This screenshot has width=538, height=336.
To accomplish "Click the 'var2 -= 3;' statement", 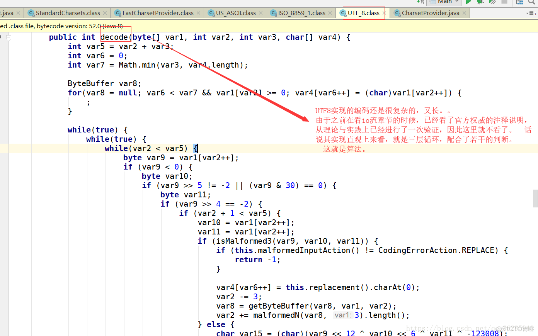I will 239,297.
